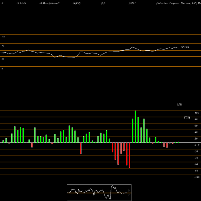Viewport: 201px width, 201px height.
Task: Click the 100 label on the RSI axis
Action: point(3,37)
